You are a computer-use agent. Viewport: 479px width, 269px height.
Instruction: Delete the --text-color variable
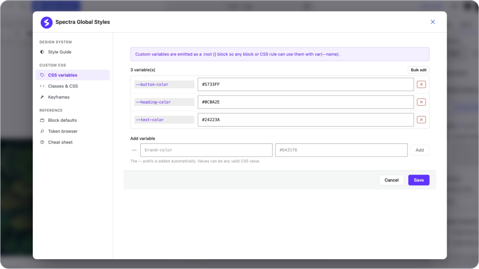coord(421,120)
